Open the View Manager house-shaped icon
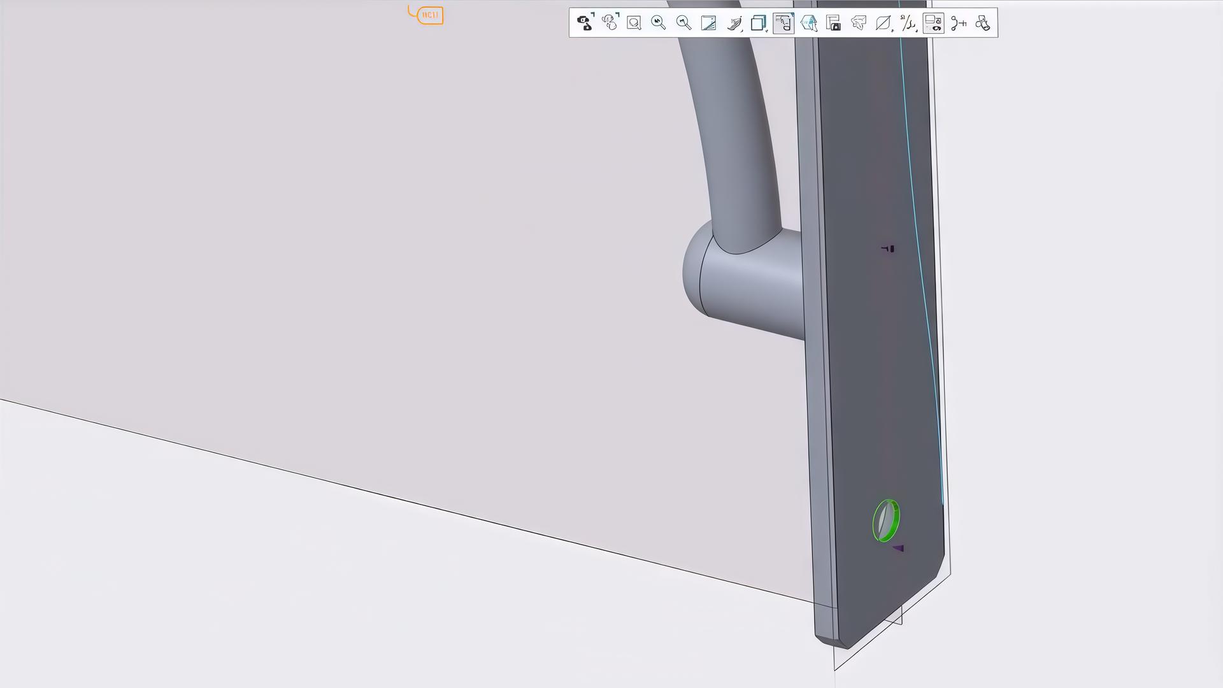Screen dimensions: 1223x688 808,23
